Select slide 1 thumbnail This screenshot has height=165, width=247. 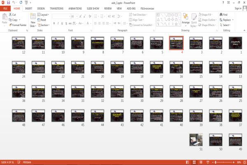coord(235,43)
